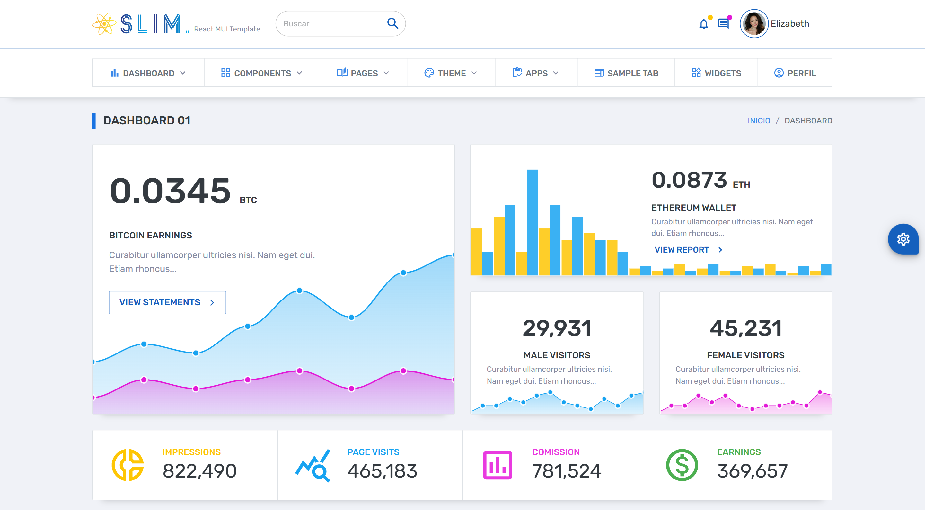Click the 465,183 page visits value
Viewport: 925px width, 510px height.
tap(383, 471)
